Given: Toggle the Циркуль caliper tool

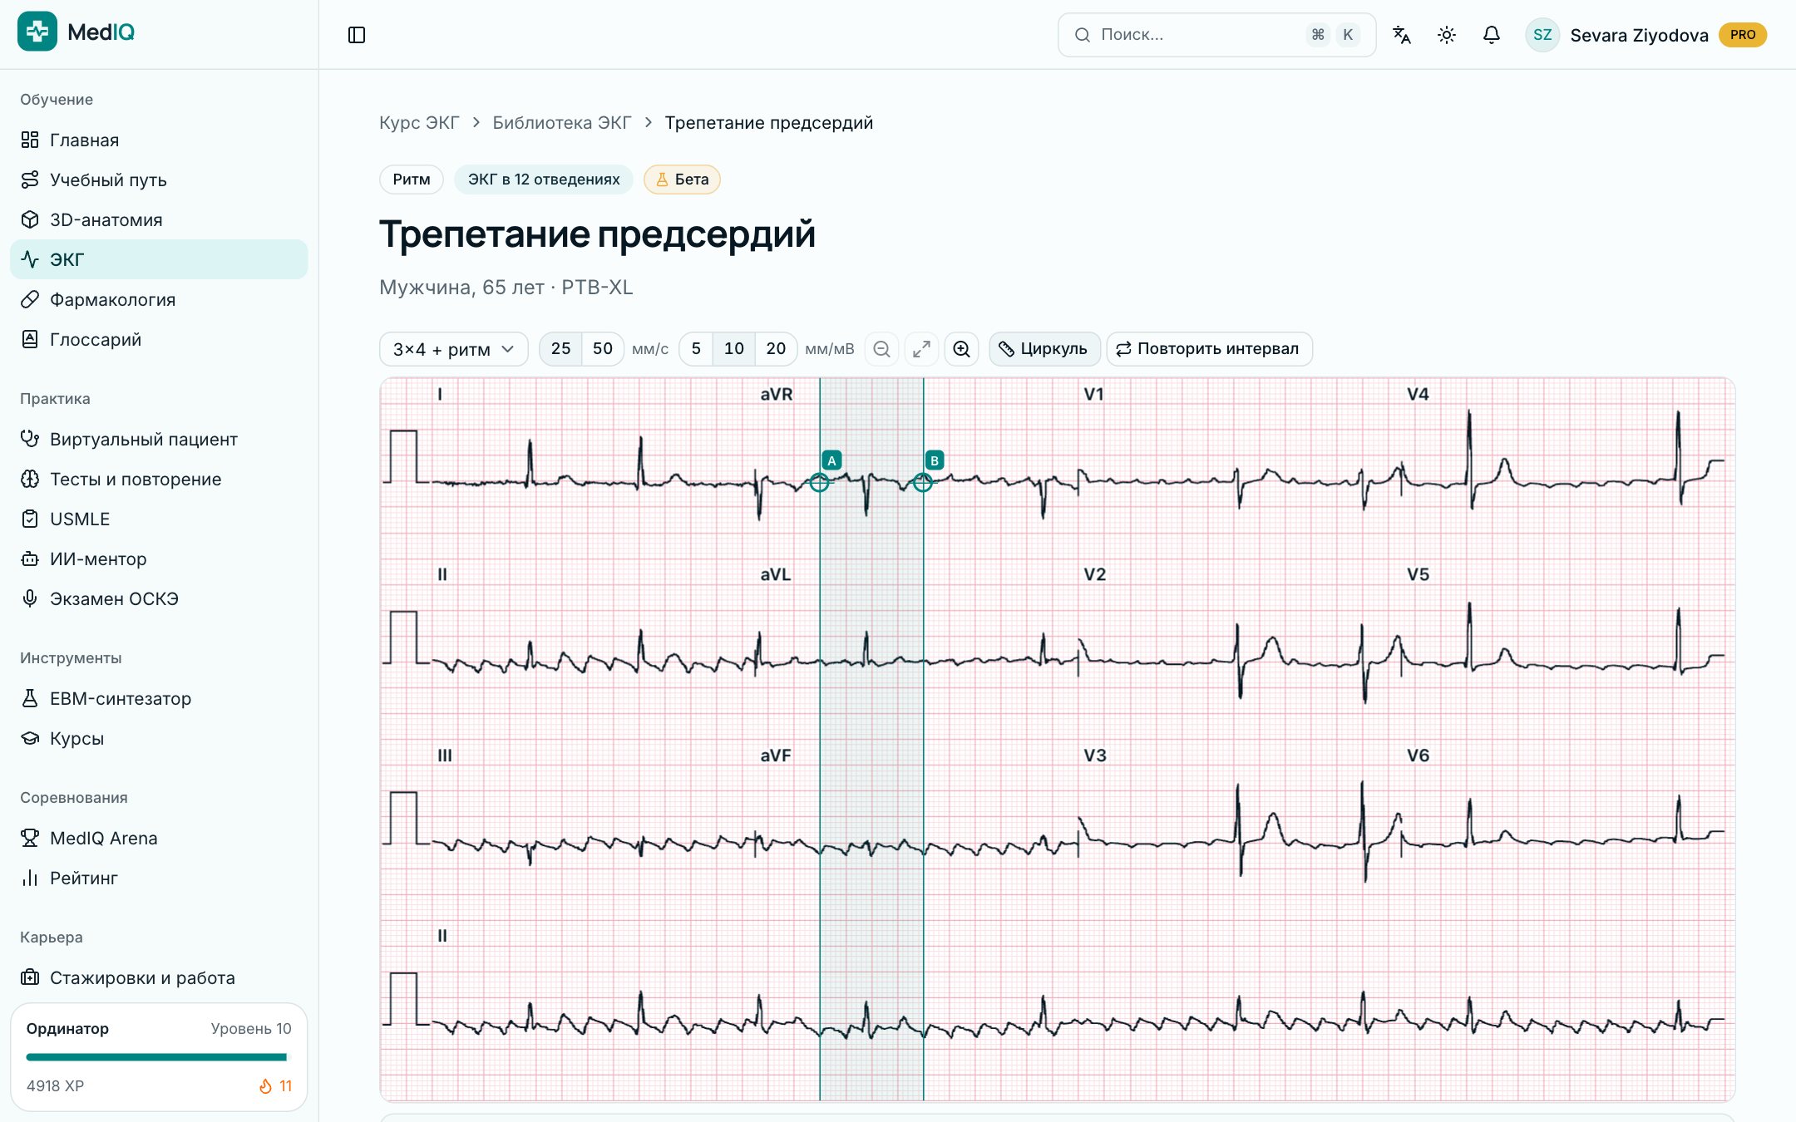Looking at the screenshot, I should click(x=1044, y=349).
